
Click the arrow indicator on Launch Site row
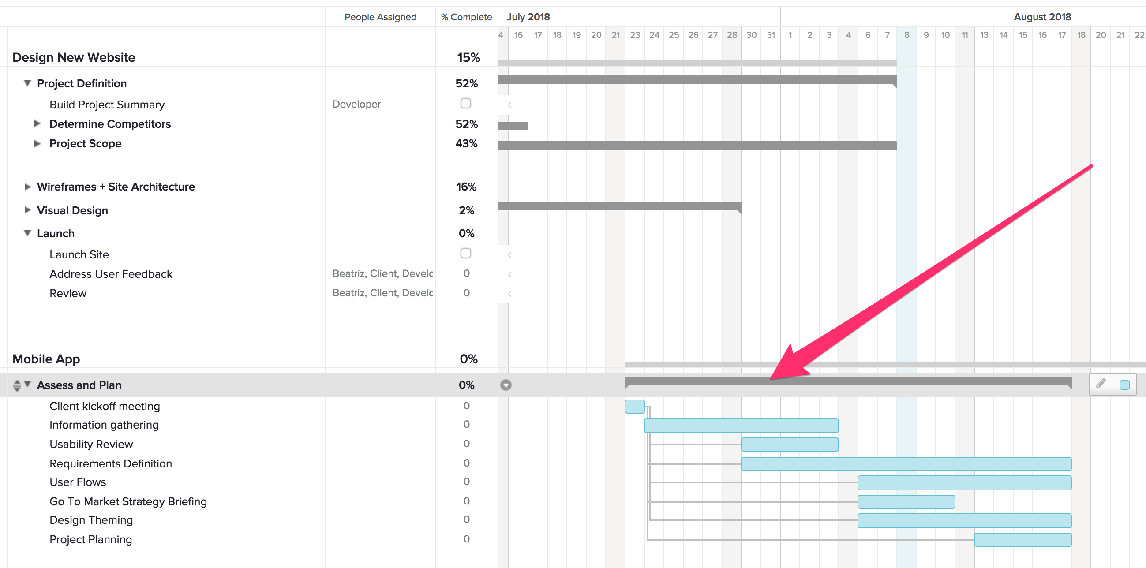509,254
